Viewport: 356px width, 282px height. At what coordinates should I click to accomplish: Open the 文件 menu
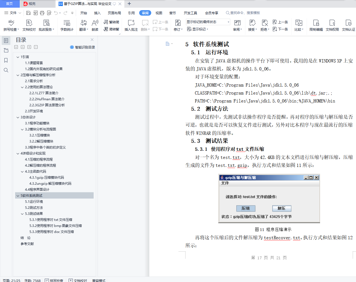point(13,13)
